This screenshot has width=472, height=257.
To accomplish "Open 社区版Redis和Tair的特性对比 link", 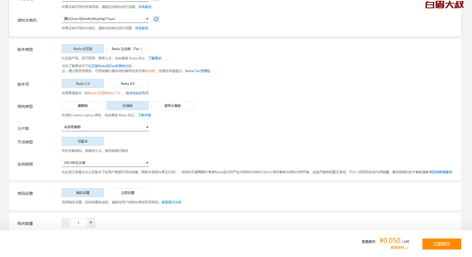I will coord(110,66).
